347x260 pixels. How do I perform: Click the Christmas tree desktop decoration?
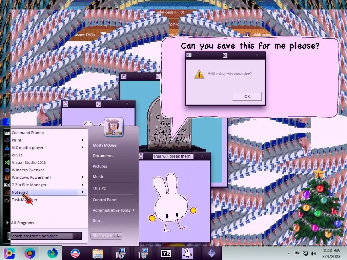tap(319, 205)
